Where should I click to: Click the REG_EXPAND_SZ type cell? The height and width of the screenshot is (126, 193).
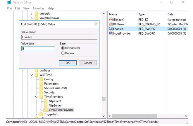pos(149,24)
